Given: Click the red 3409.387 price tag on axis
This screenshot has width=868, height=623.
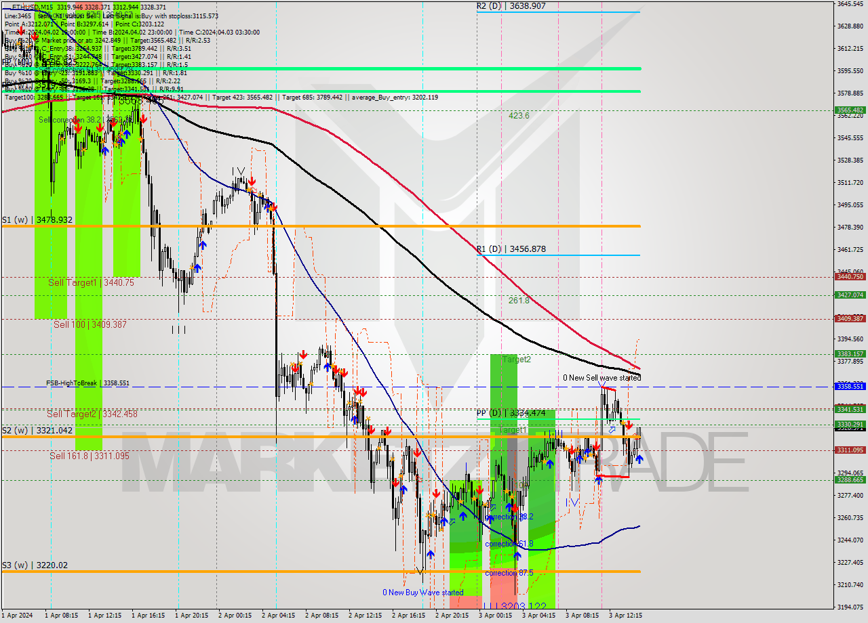Looking at the screenshot, I should coord(850,318).
